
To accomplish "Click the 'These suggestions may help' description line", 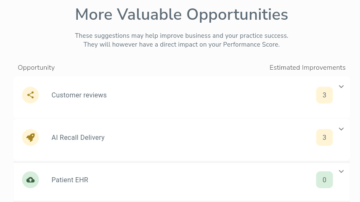I will 182,36.
